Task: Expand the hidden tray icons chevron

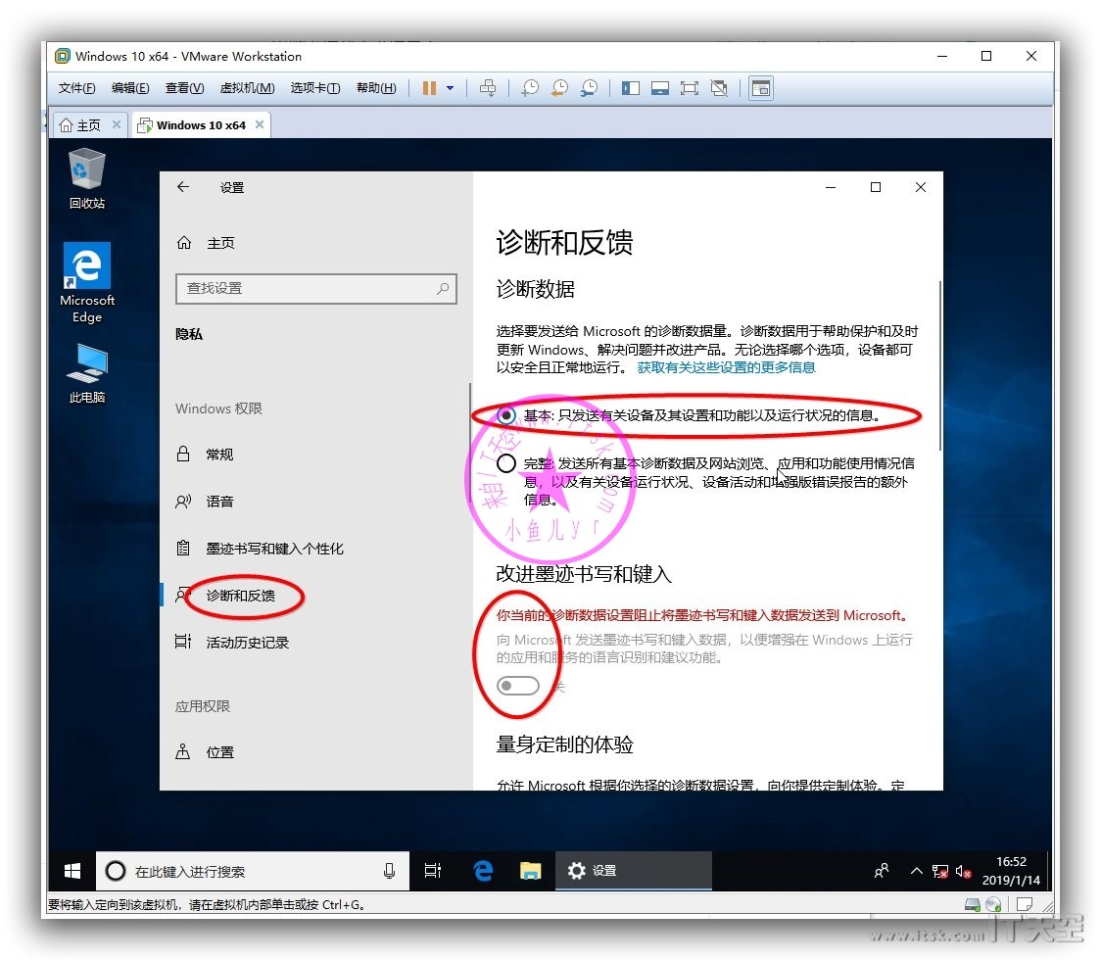Action: tap(916, 871)
